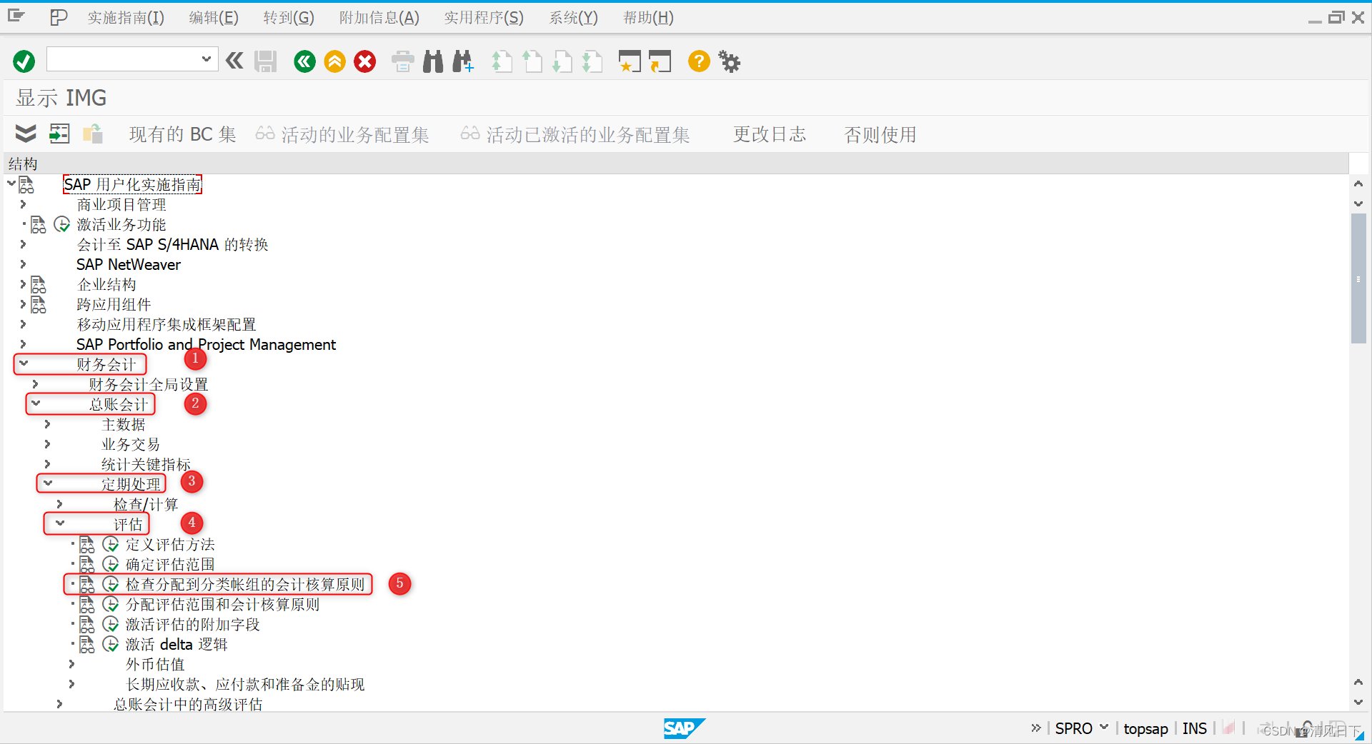Click the Expand All double-chevron icon

click(x=26, y=134)
